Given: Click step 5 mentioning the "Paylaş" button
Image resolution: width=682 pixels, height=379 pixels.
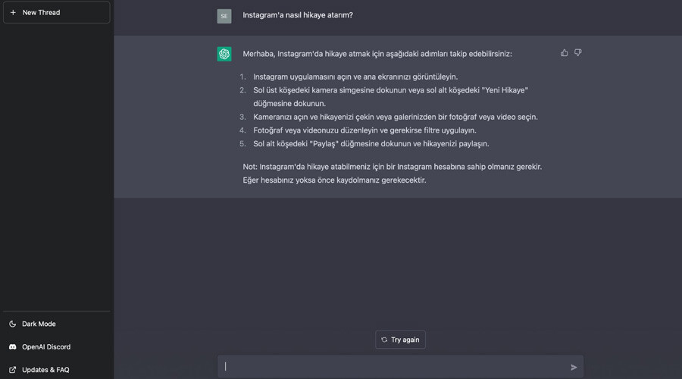Looking at the screenshot, I should [371, 143].
